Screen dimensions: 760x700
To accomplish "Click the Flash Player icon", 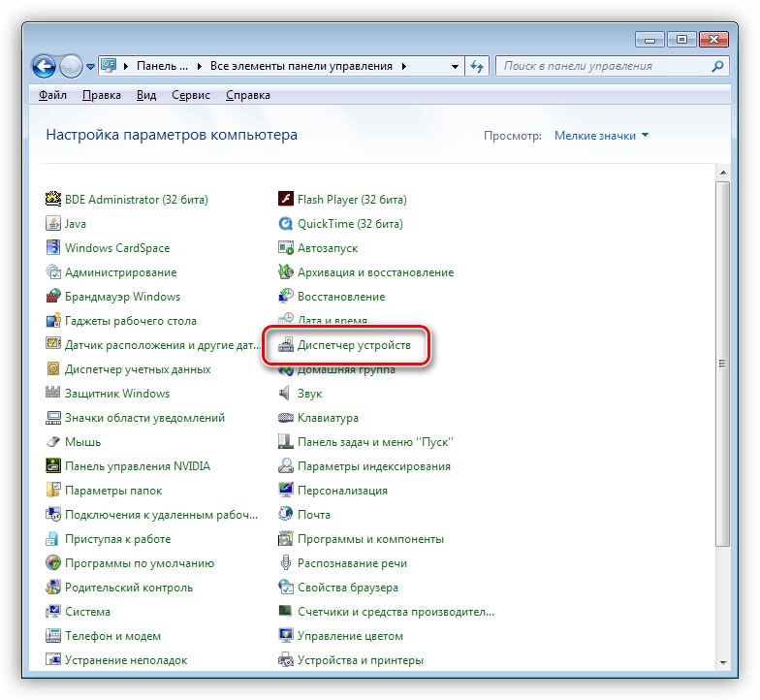I will pyautogui.click(x=285, y=200).
